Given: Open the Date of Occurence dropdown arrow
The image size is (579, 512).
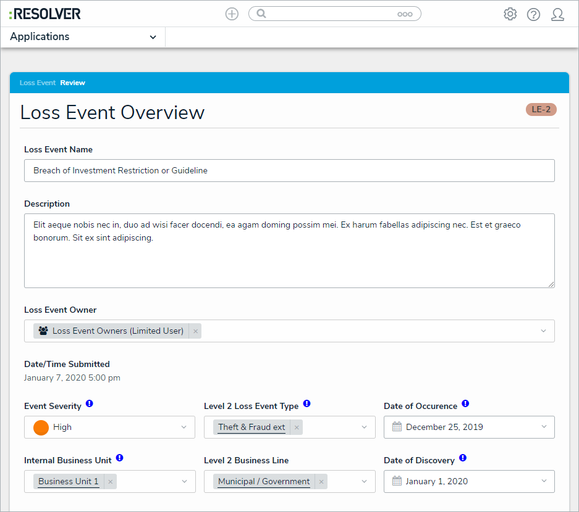Looking at the screenshot, I should click(x=544, y=427).
